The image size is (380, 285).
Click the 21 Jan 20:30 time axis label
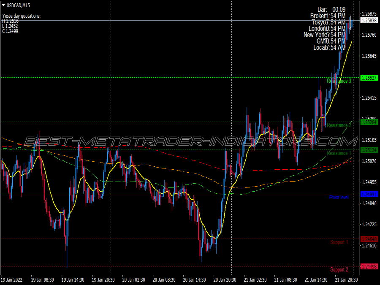346,280
